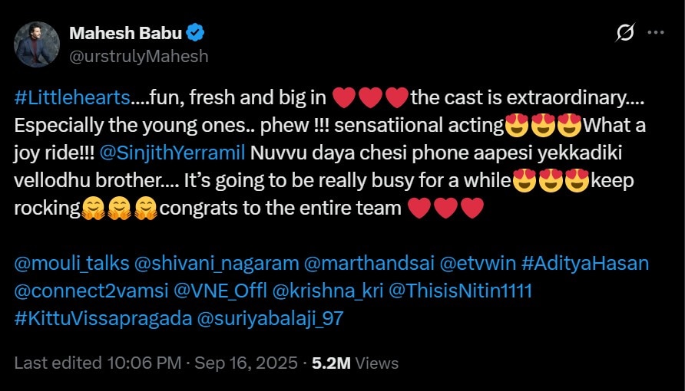Click the @connect2vamsi mention
The height and width of the screenshot is (391, 685).
point(91,291)
